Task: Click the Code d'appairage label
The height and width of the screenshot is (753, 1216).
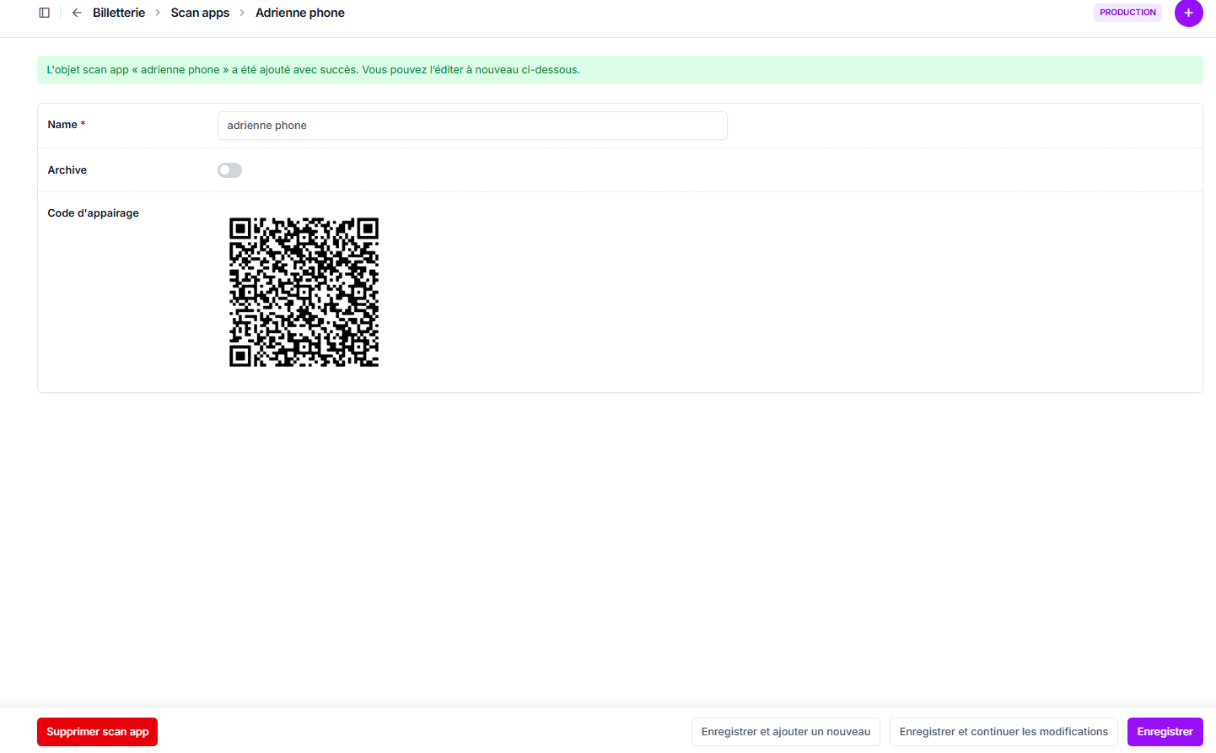Action: (x=93, y=213)
